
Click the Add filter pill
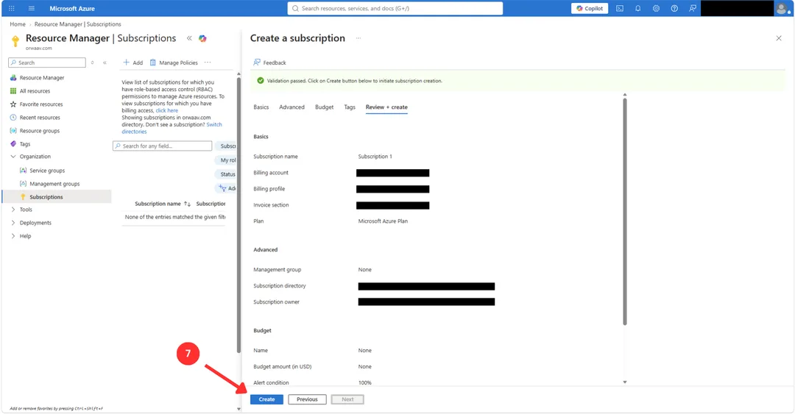226,188
